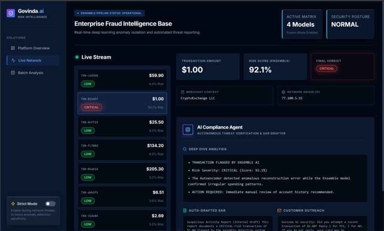Click the Batch Analysis database icon

click(13, 73)
